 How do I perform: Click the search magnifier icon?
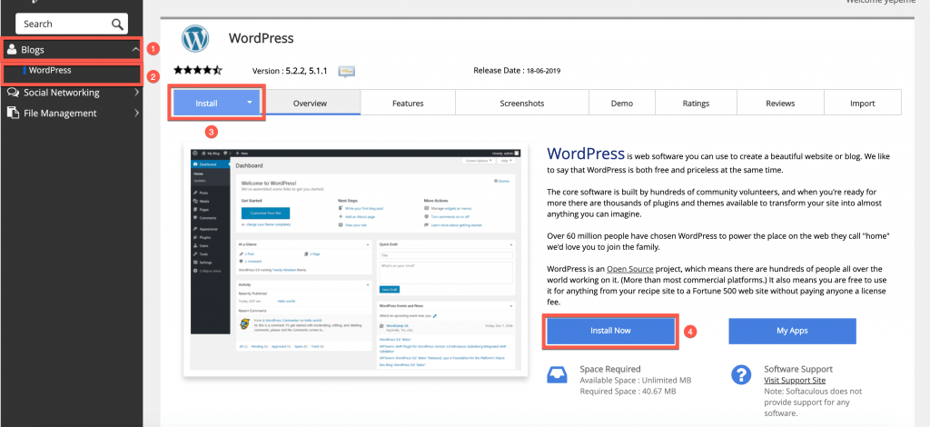click(x=117, y=24)
